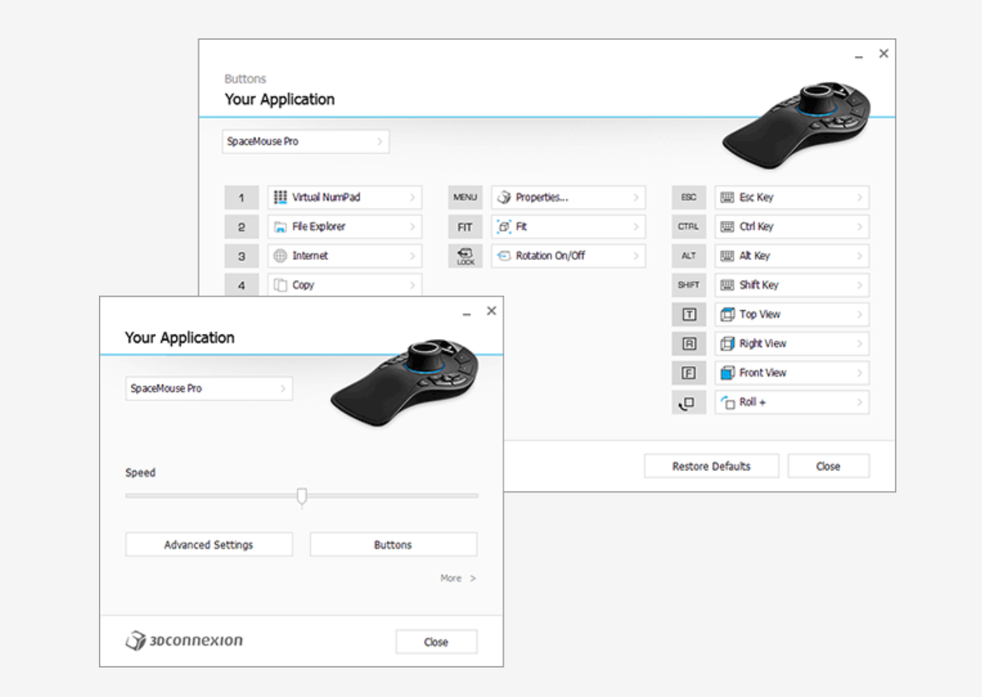Click the Roll + rotate icon
This screenshot has width=982, height=697.
[x=728, y=402]
